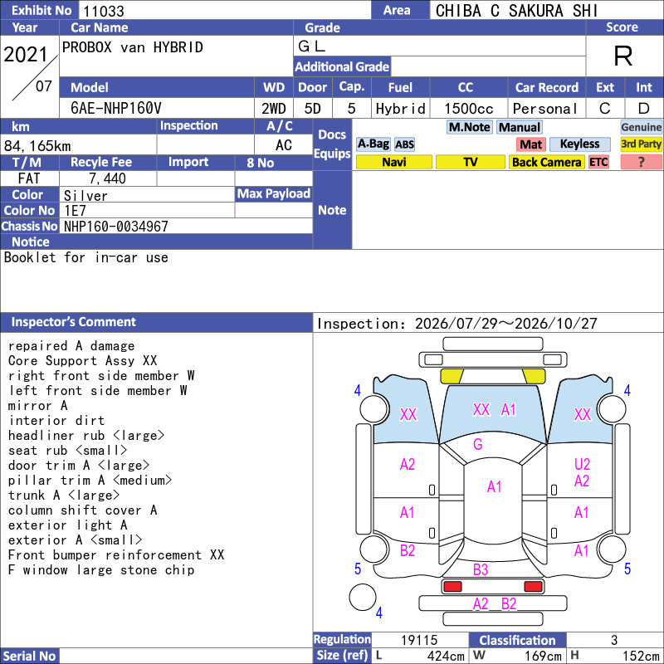
Task: Click the 2WD drive value
Action: [x=274, y=109]
